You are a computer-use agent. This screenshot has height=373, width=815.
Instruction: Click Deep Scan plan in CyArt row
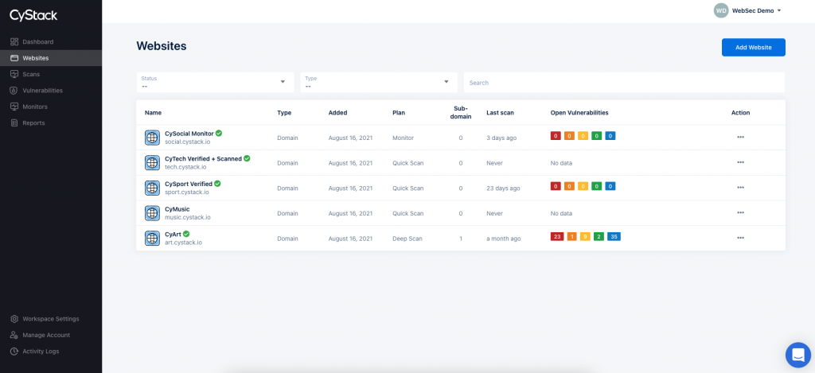407,239
